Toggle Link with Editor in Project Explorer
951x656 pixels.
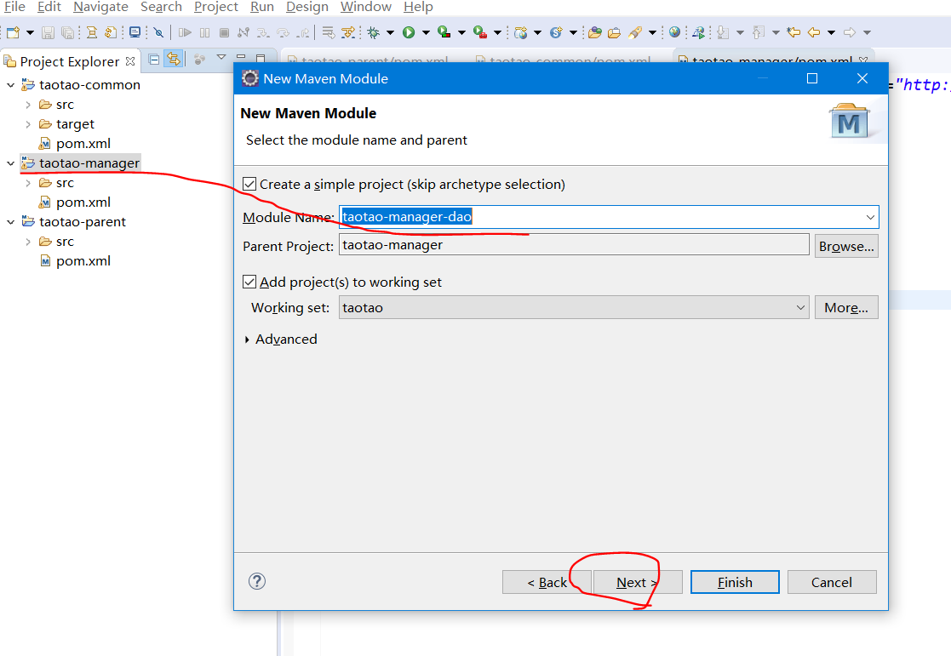click(174, 60)
